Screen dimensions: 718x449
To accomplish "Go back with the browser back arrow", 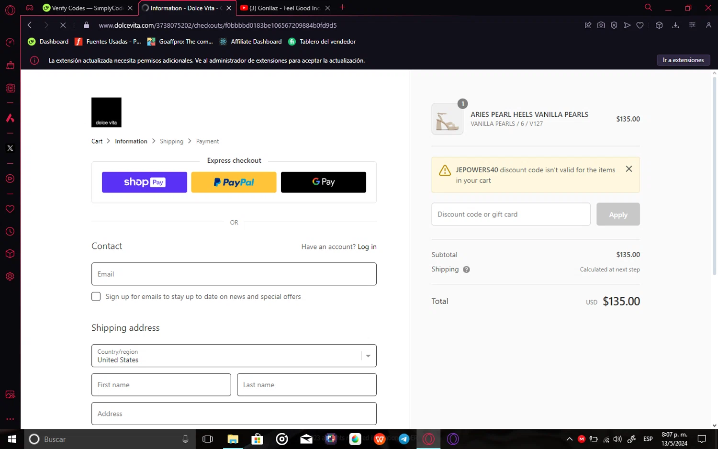I will (x=30, y=25).
